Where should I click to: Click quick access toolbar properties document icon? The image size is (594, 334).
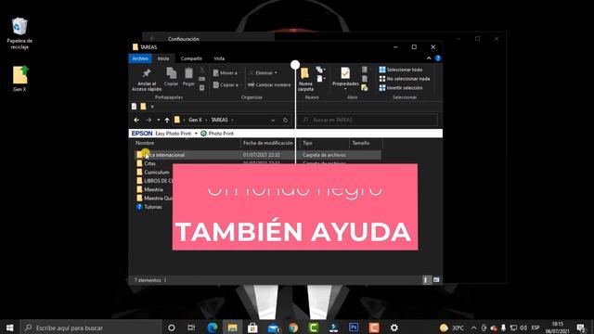coord(134,107)
